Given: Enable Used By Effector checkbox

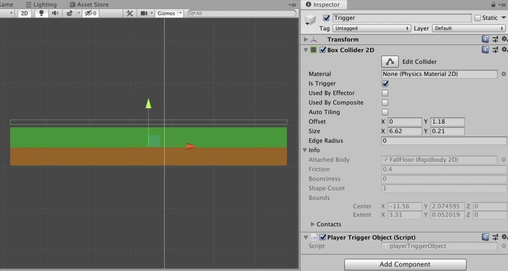Looking at the screenshot, I should pos(385,93).
